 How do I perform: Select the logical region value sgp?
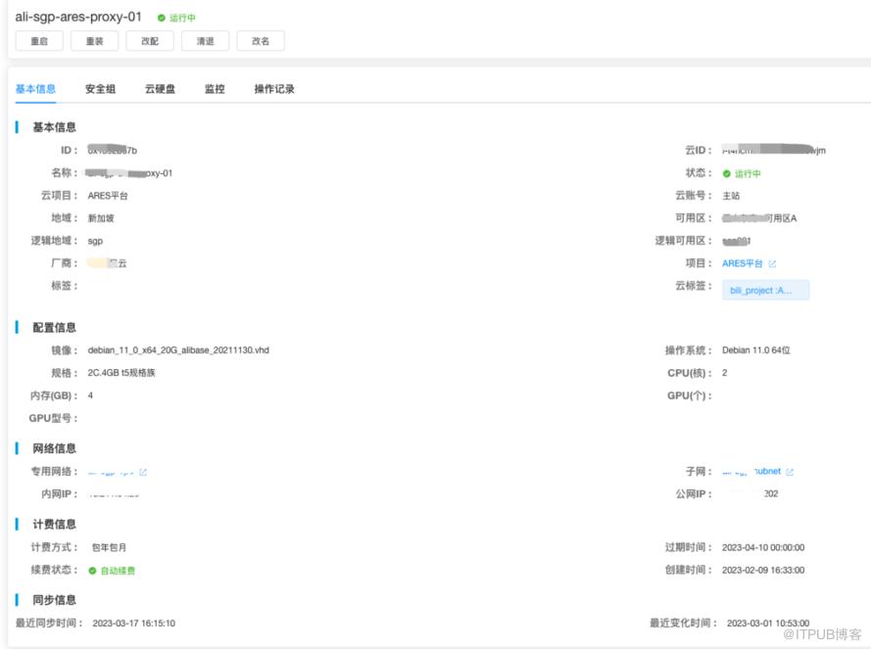(95, 241)
